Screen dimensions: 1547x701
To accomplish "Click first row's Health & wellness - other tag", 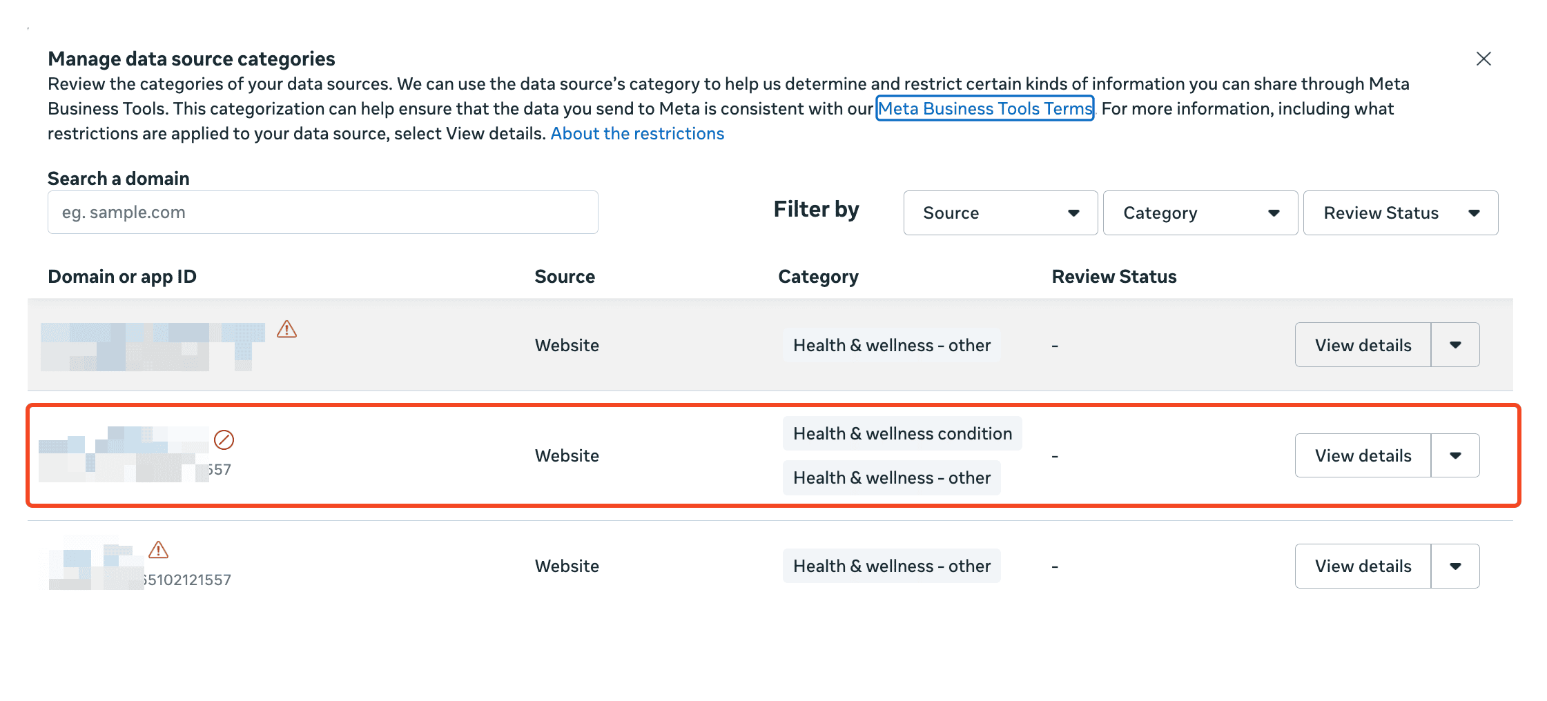I will tap(891, 345).
